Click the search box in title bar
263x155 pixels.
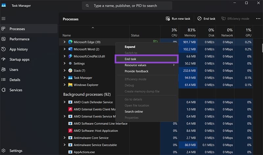127,6
